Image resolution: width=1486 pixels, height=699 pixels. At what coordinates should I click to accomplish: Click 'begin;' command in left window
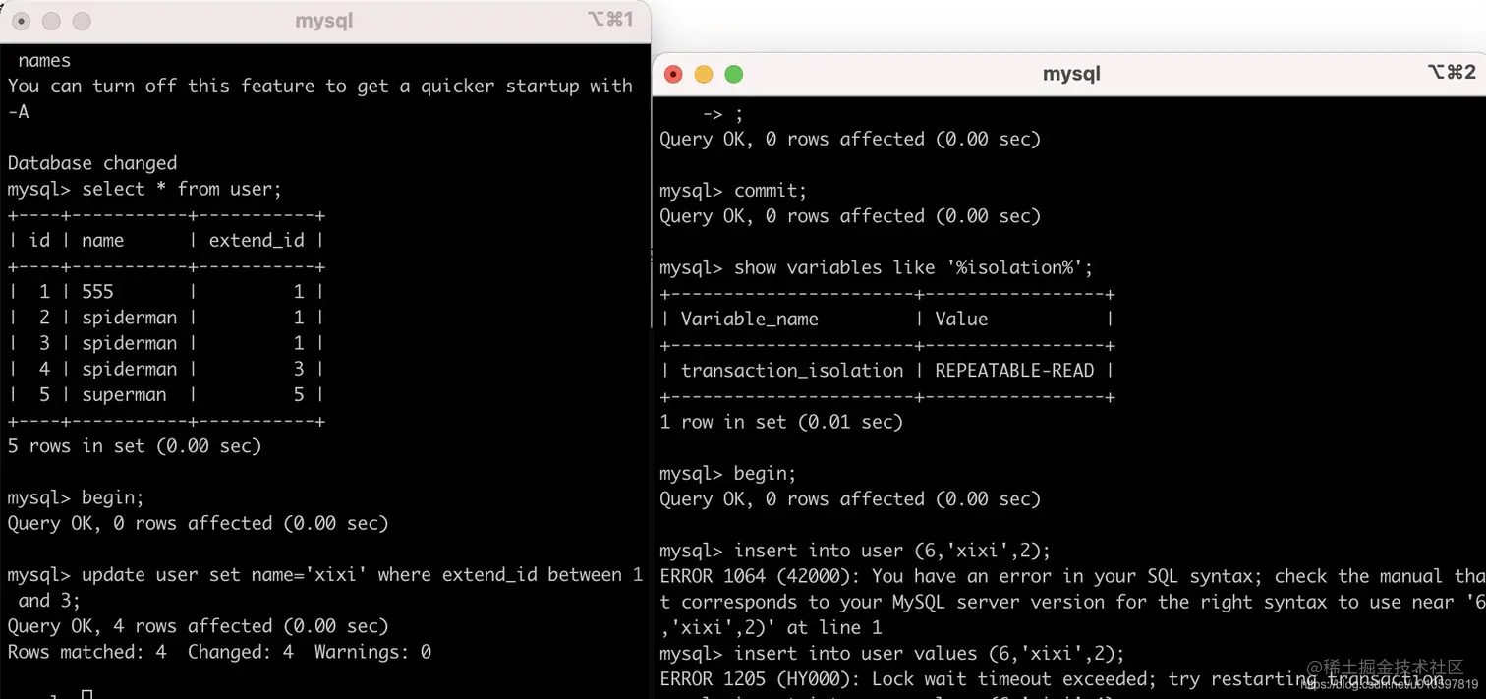(x=113, y=497)
